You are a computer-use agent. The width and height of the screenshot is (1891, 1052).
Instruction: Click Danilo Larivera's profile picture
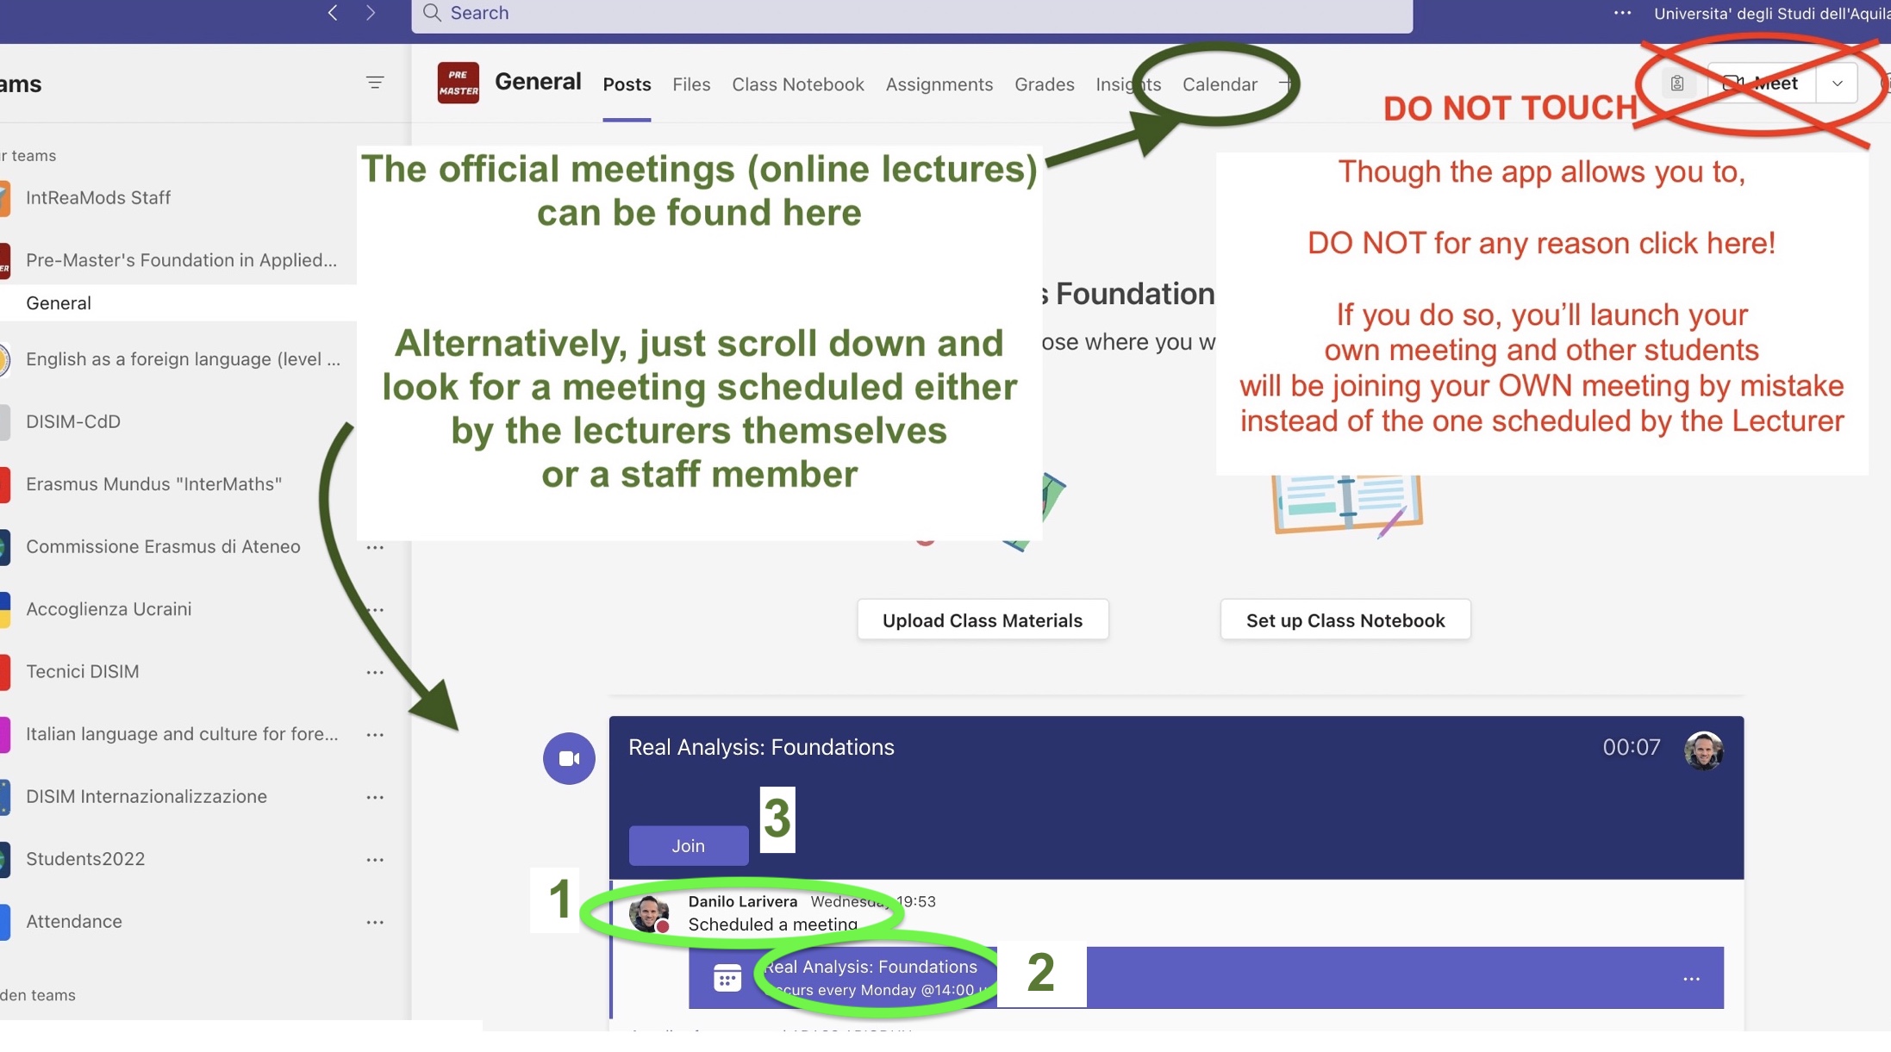pos(648,913)
